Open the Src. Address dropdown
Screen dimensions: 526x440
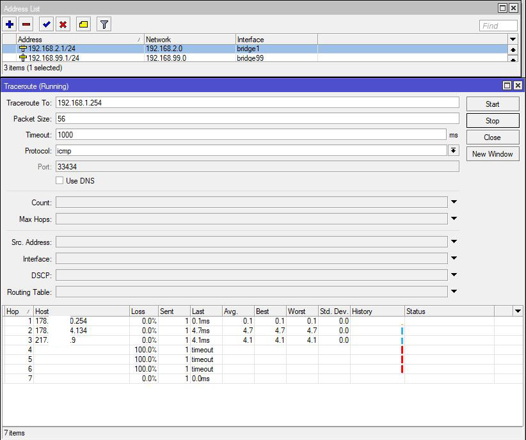(x=453, y=242)
